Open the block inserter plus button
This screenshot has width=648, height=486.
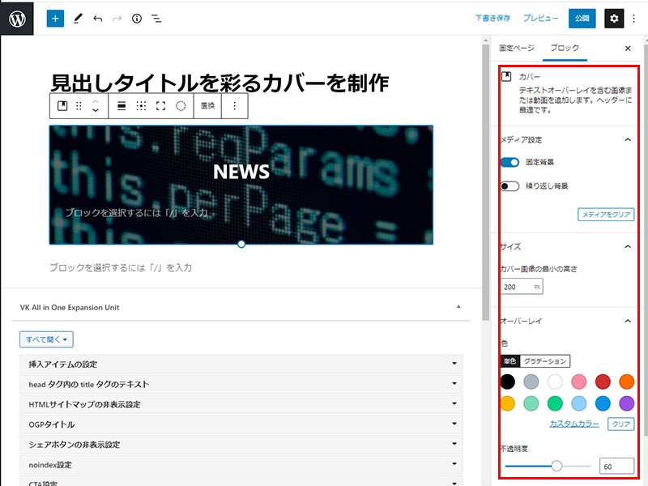[55, 18]
